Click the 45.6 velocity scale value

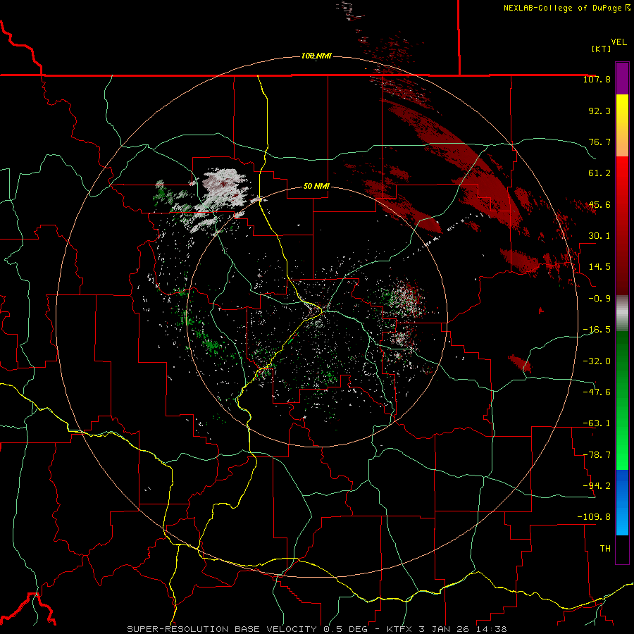tap(599, 204)
